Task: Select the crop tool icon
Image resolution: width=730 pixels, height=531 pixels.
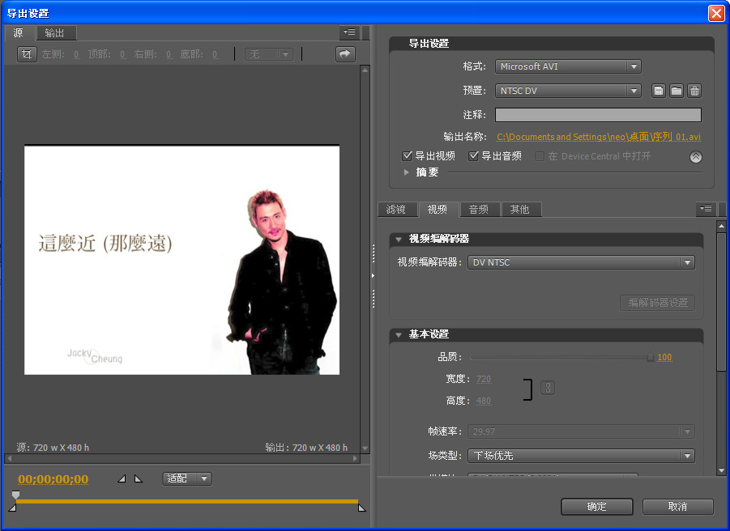Action: pos(27,54)
